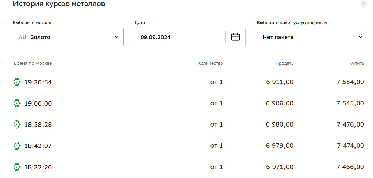Expand the metal selector chevron arrow

click(117, 37)
